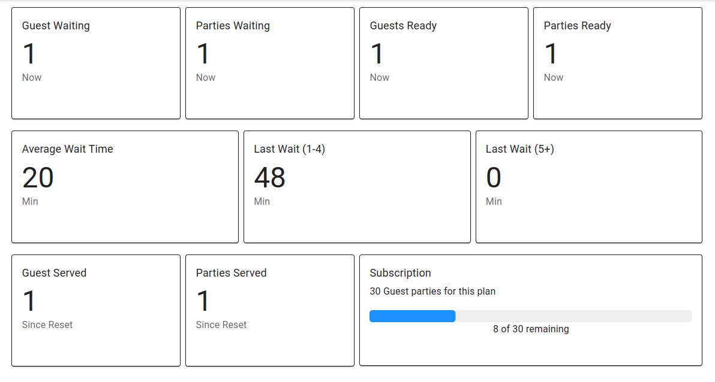Click the 0 value under Last Wait (5+)
The width and height of the screenshot is (715, 382).
tap(494, 178)
